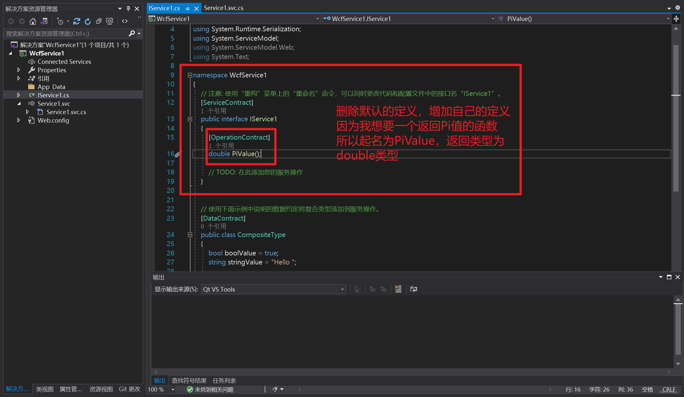Collapse the IService1 interface code block

[x=190, y=119]
